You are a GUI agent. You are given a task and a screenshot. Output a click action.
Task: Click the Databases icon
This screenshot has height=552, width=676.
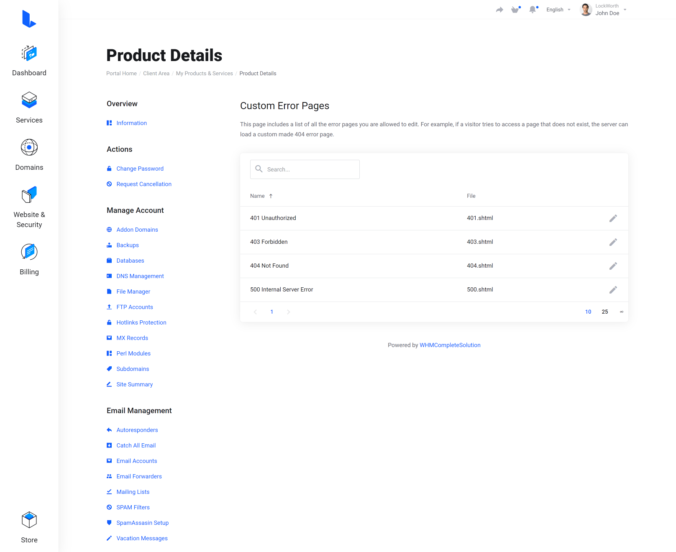[109, 261]
